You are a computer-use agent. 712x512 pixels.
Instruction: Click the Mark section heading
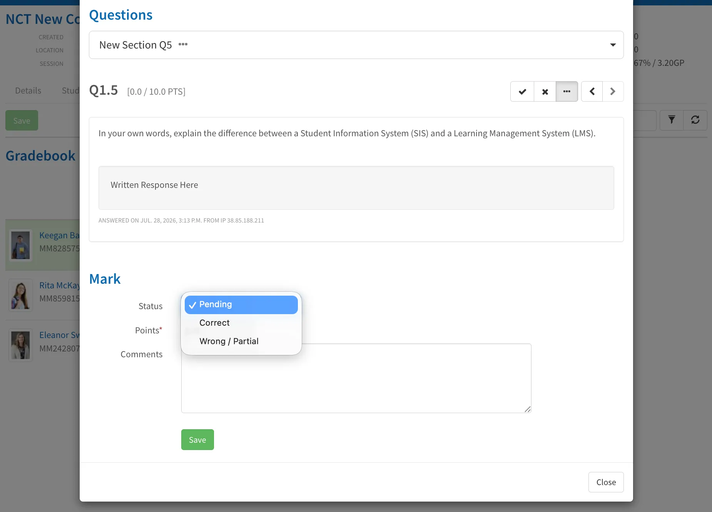[x=105, y=279]
